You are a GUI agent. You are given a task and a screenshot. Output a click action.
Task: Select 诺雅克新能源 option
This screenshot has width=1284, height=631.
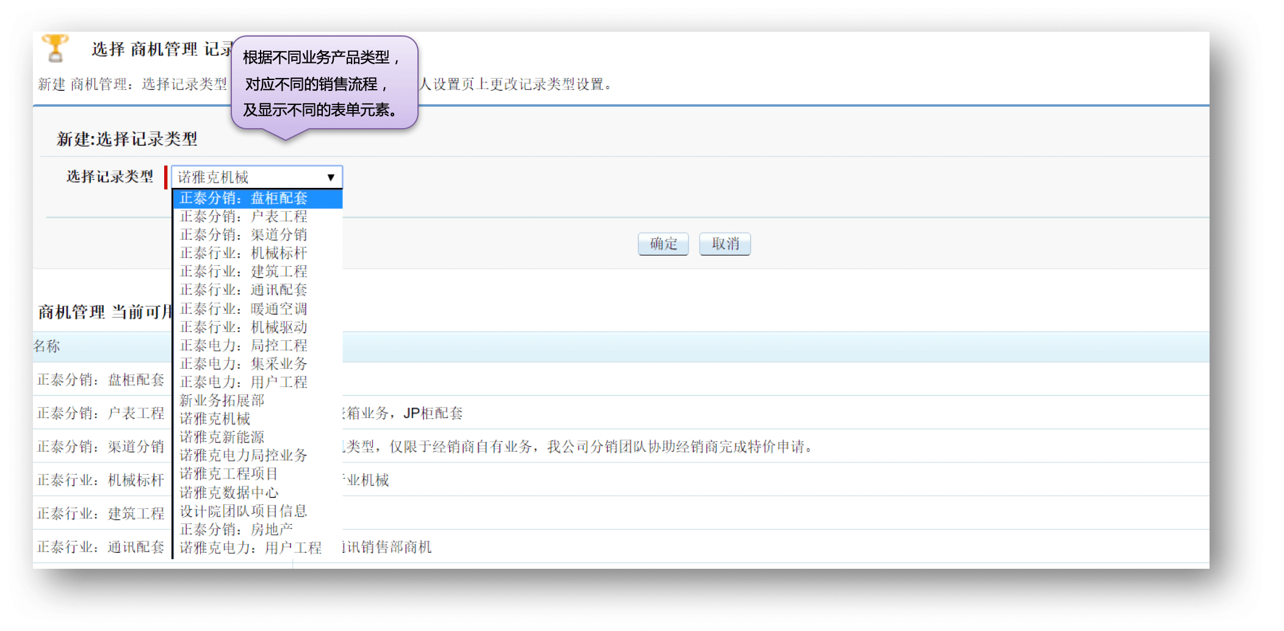coord(258,437)
